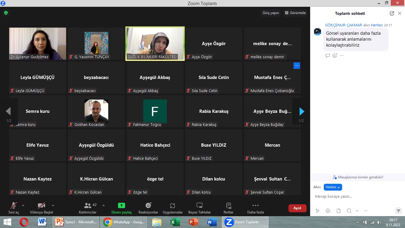Click the Ekranı paylaş share screen icon
This screenshot has width=405, height=228.
pos(121,205)
